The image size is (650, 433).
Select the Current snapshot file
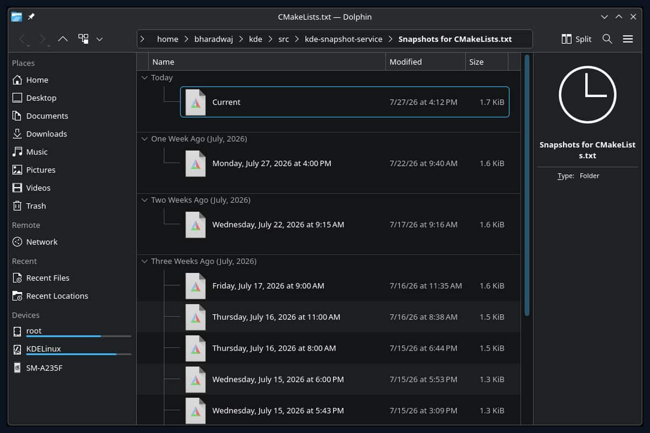[344, 102]
